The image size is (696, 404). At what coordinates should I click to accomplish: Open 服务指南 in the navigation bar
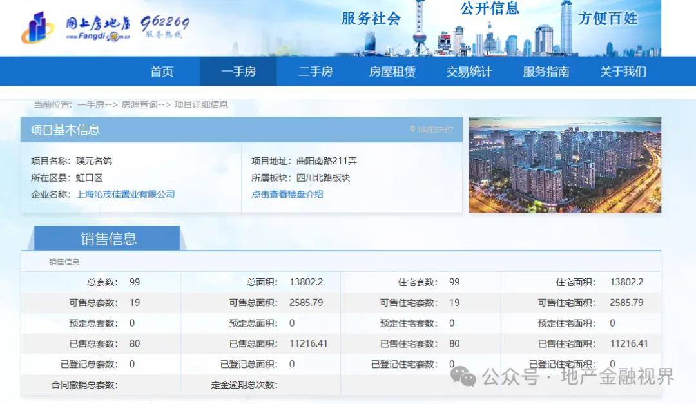click(x=546, y=72)
